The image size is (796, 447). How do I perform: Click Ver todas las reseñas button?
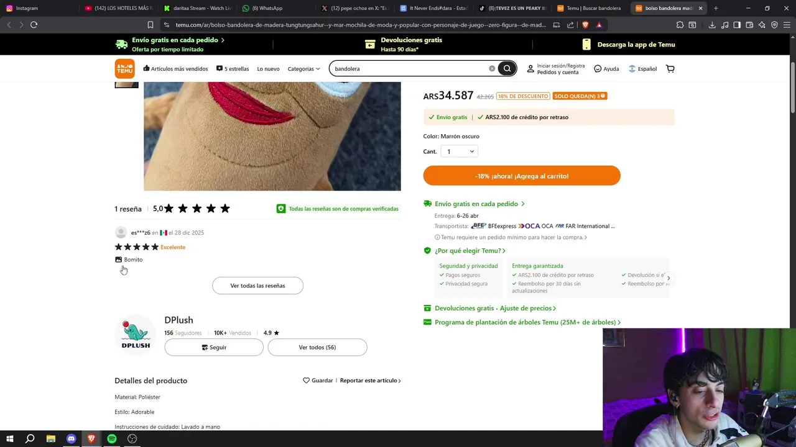point(257,286)
